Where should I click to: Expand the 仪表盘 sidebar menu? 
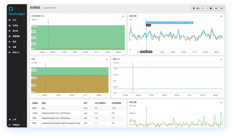coord(17,25)
